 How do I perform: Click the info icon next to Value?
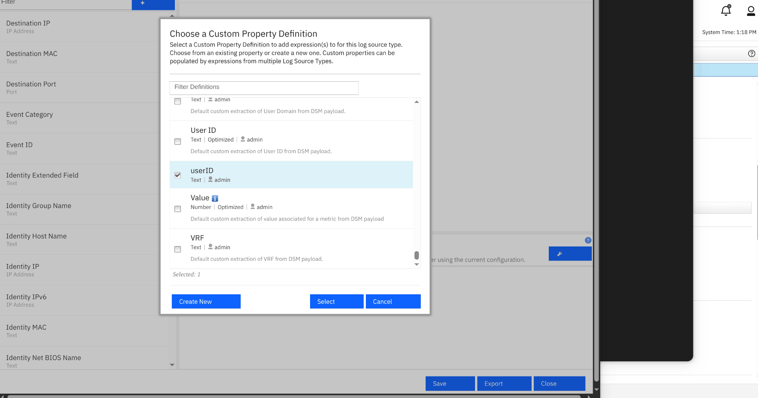click(215, 198)
